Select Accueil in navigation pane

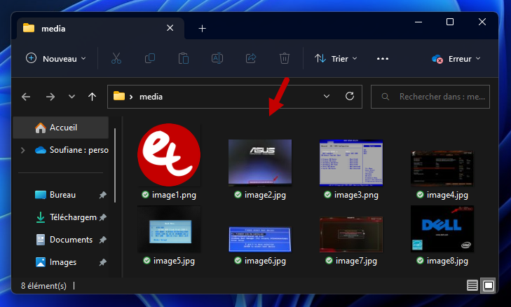click(60, 128)
